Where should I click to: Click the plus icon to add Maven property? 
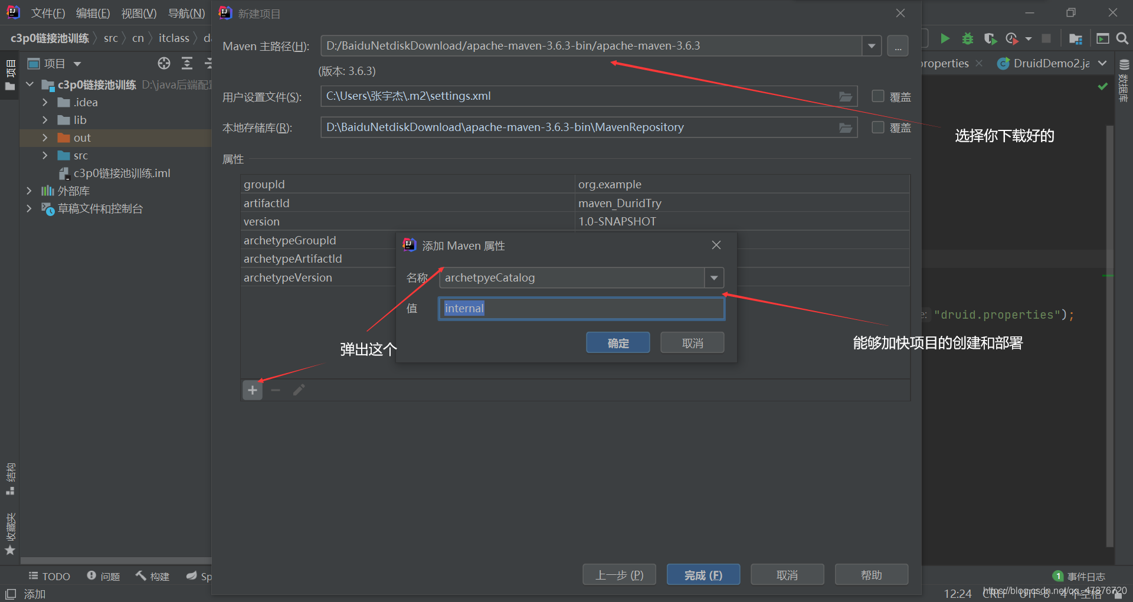coord(253,390)
